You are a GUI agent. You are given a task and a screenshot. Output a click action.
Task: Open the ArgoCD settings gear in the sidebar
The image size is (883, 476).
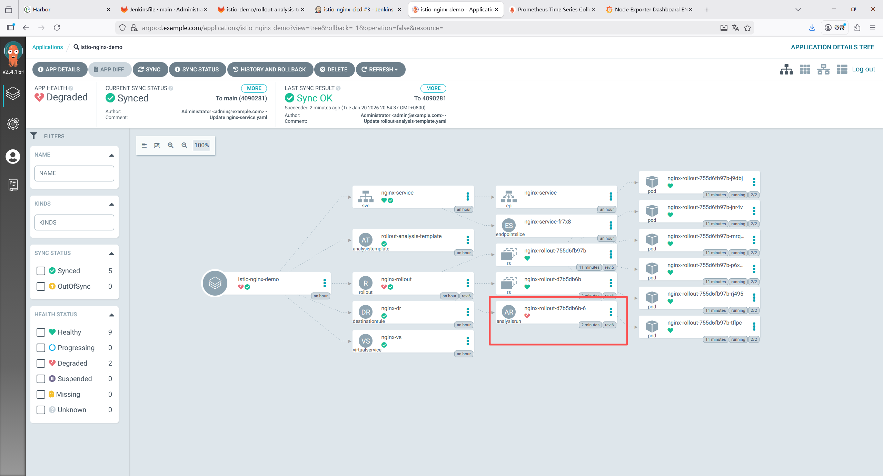(x=13, y=123)
